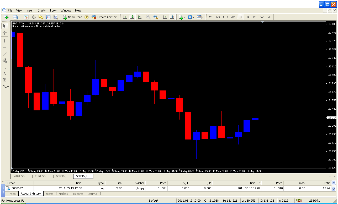Open the Templates dropdown
The height and width of the screenshot is (204, 338).
[x=200, y=17]
